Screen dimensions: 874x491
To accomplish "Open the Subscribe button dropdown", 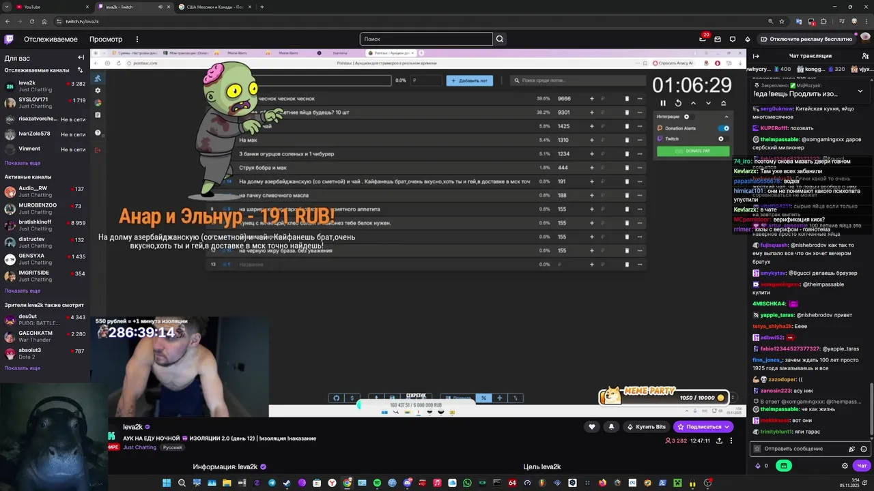I will coord(727,427).
